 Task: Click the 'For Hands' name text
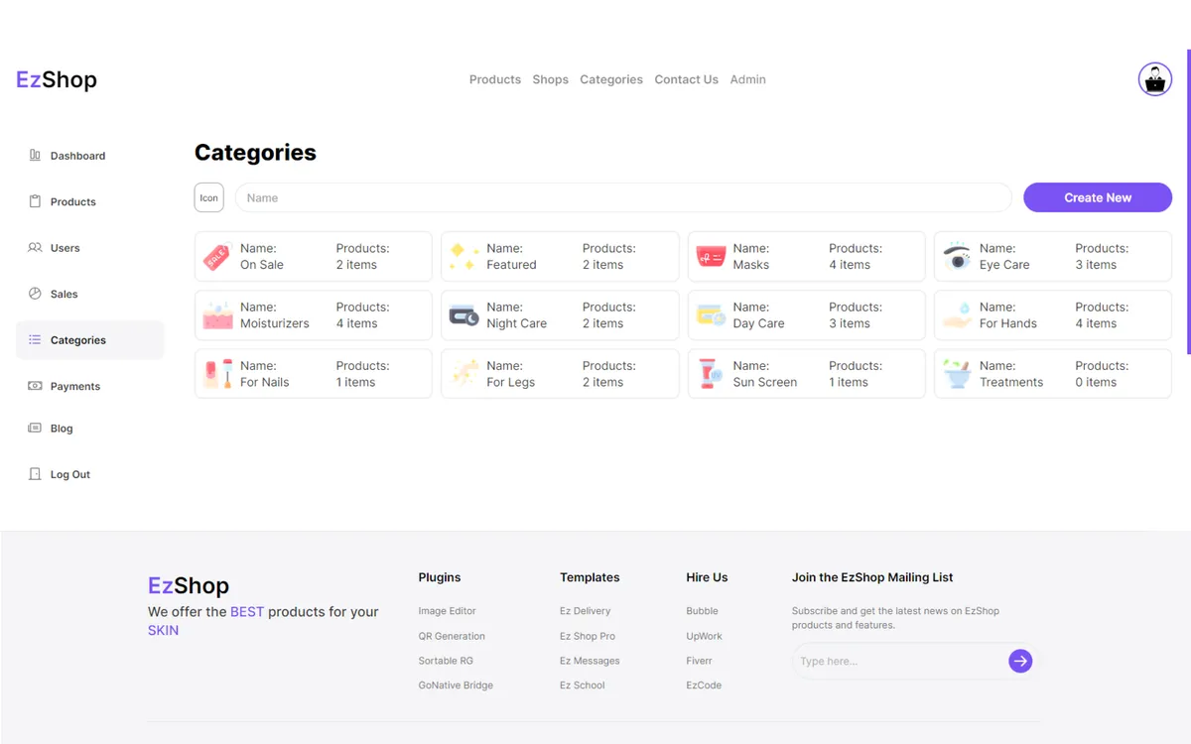coord(1008,323)
